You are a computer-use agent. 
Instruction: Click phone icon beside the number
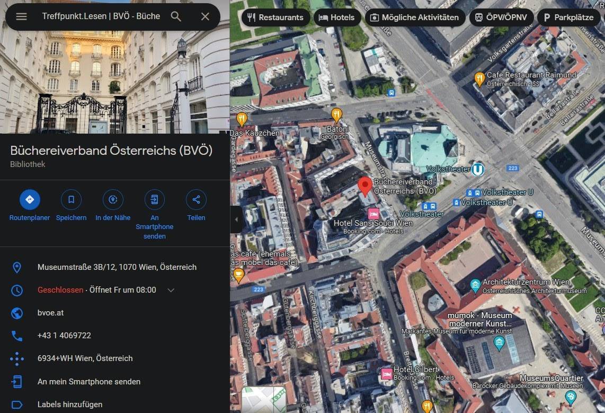click(x=17, y=336)
